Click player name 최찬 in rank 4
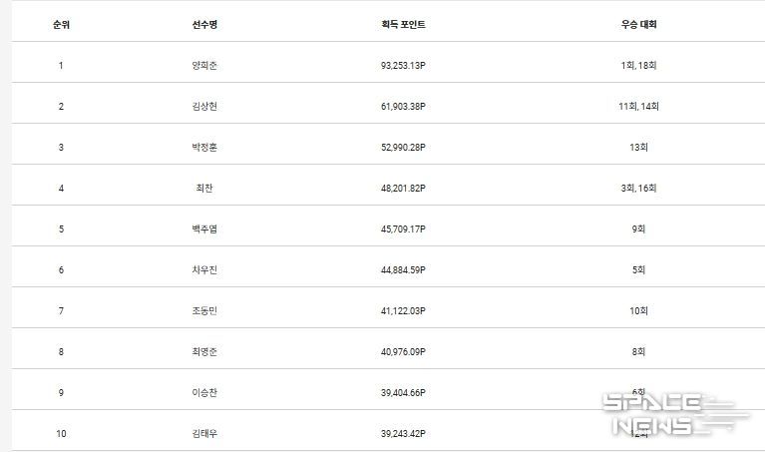Screen dimensions: 765x452 tap(204, 189)
